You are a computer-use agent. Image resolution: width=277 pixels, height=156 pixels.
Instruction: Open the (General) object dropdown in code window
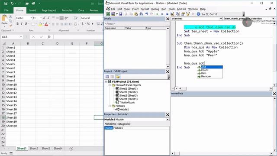pos(221,19)
